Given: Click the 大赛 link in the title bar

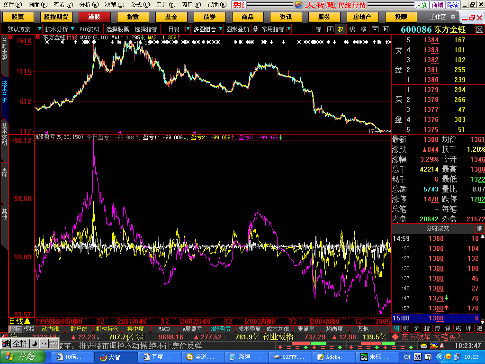Looking at the screenshot, I should 422,5.
